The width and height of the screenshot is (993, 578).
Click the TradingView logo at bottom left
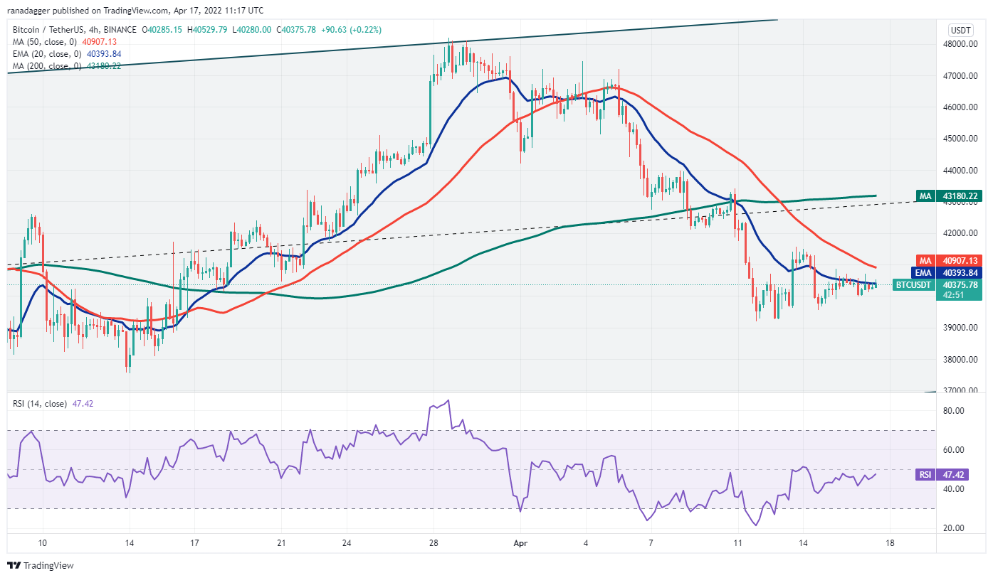[40, 565]
